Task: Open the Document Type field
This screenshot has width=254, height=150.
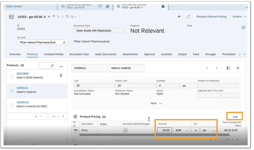Action: coord(99,30)
